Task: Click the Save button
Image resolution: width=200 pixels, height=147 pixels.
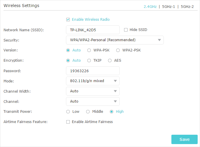Action: [185, 139]
